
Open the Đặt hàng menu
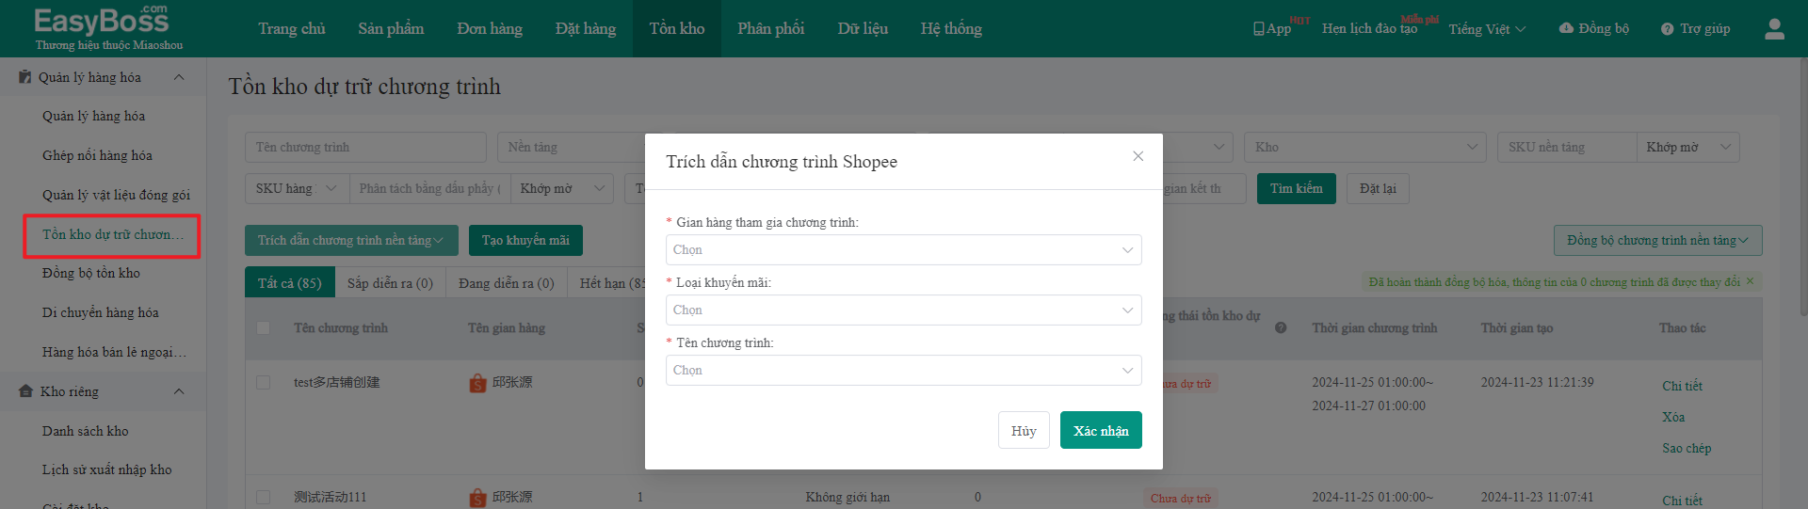(x=586, y=28)
